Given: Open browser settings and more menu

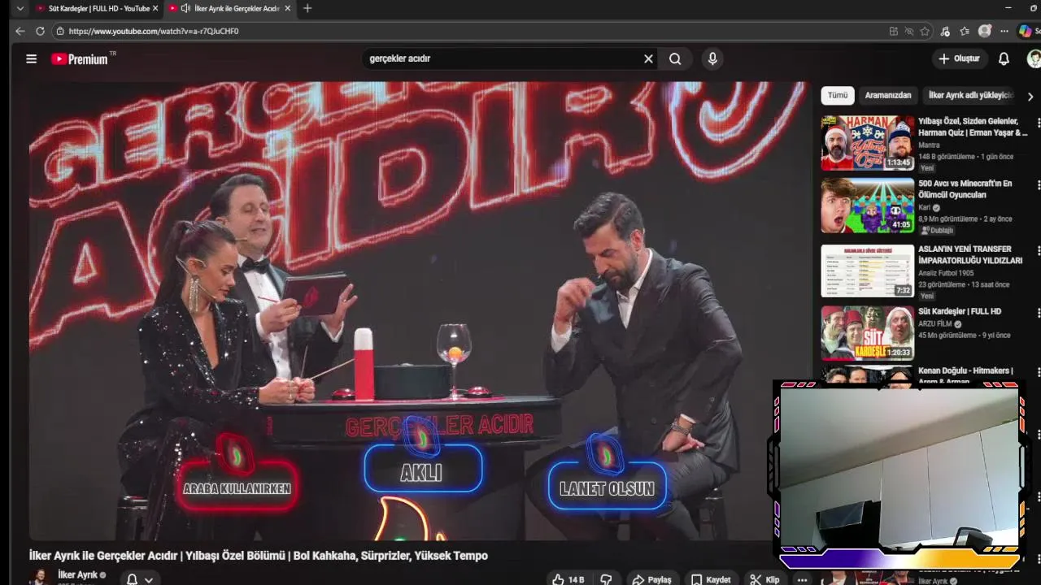Looking at the screenshot, I should tap(1005, 31).
